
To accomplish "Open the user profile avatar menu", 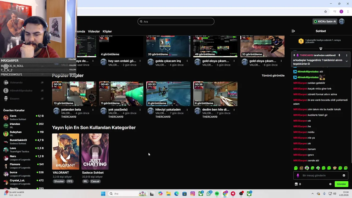I will tap(342, 21).
